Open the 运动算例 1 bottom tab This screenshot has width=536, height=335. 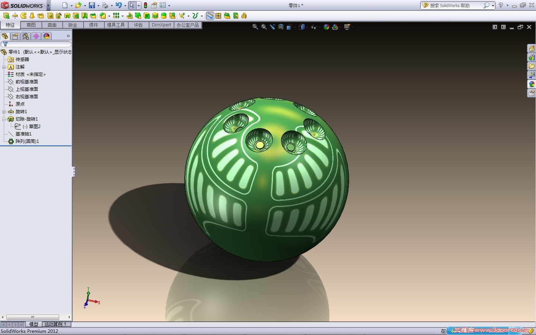(x=56, y=324)
